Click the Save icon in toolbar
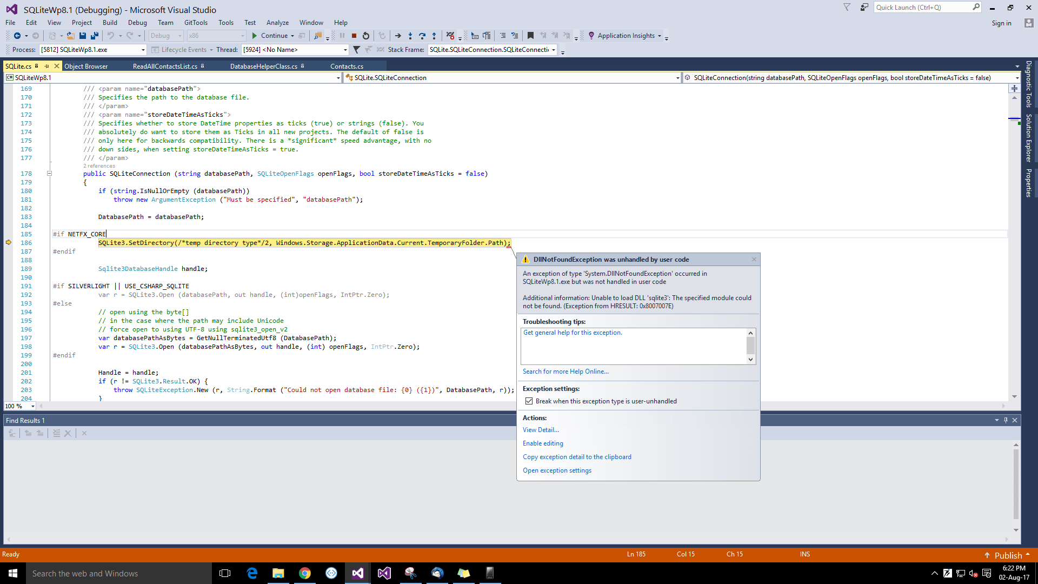This screenshot has width=1038, height=584. point(83,36)
